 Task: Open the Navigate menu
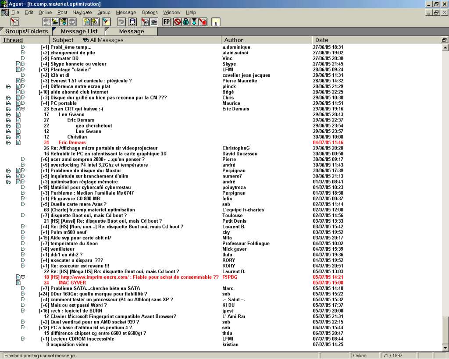pyautogui.click(x=82, y=12)
